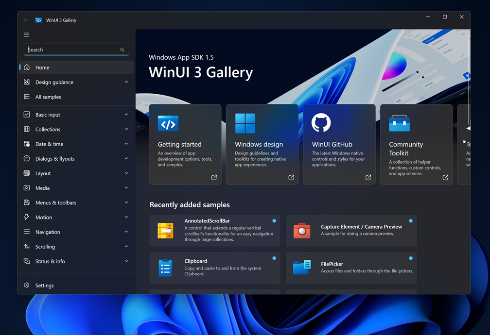
Task: Click the FilePicker folder icon
Action: point(302,268)
